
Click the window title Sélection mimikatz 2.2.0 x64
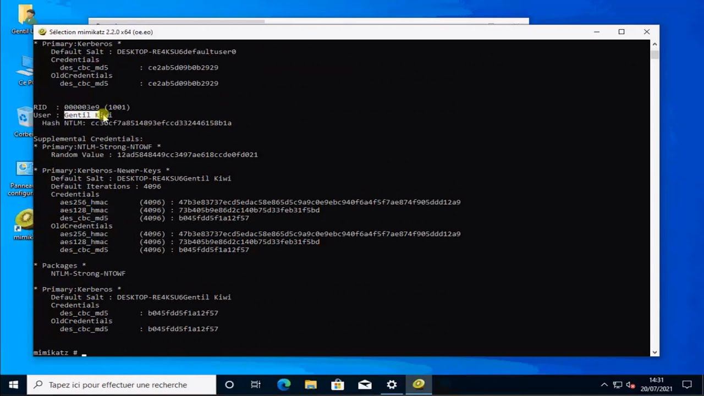(101, 32)
